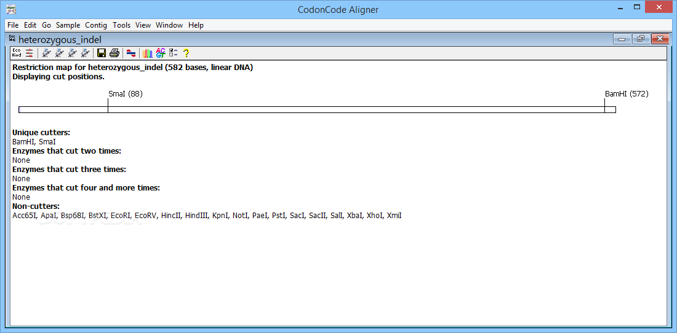Image resolution: width=677 pixels, height=333 pixels.
Task: Click SacII in the non-cutters list
Action: [318, 216]
